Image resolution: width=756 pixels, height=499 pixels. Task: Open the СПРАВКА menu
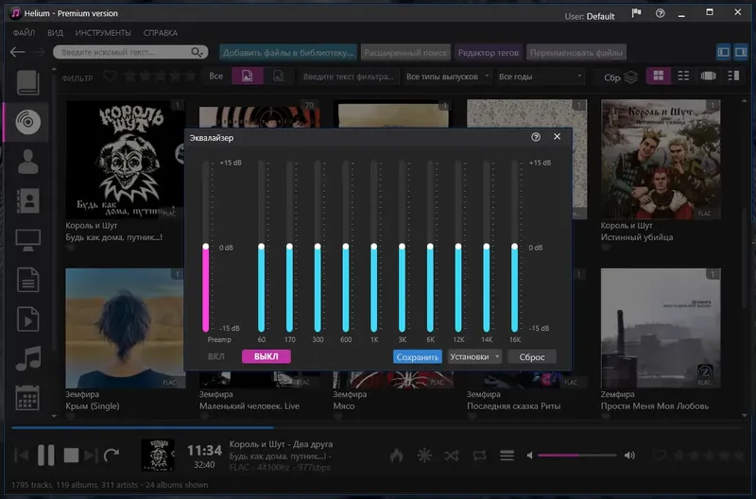tap(160, 33)
